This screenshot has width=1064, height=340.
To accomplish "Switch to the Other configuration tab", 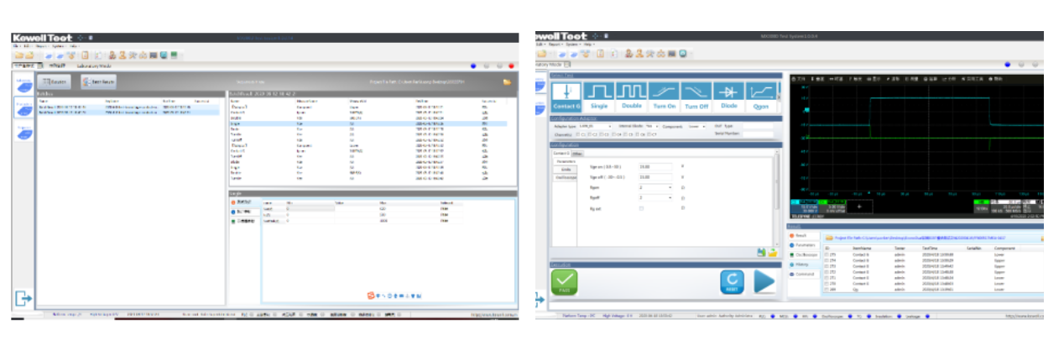I will point(578,154).
